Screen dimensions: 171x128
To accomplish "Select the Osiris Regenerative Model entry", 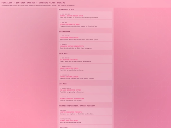I will (x=85, y=24).
